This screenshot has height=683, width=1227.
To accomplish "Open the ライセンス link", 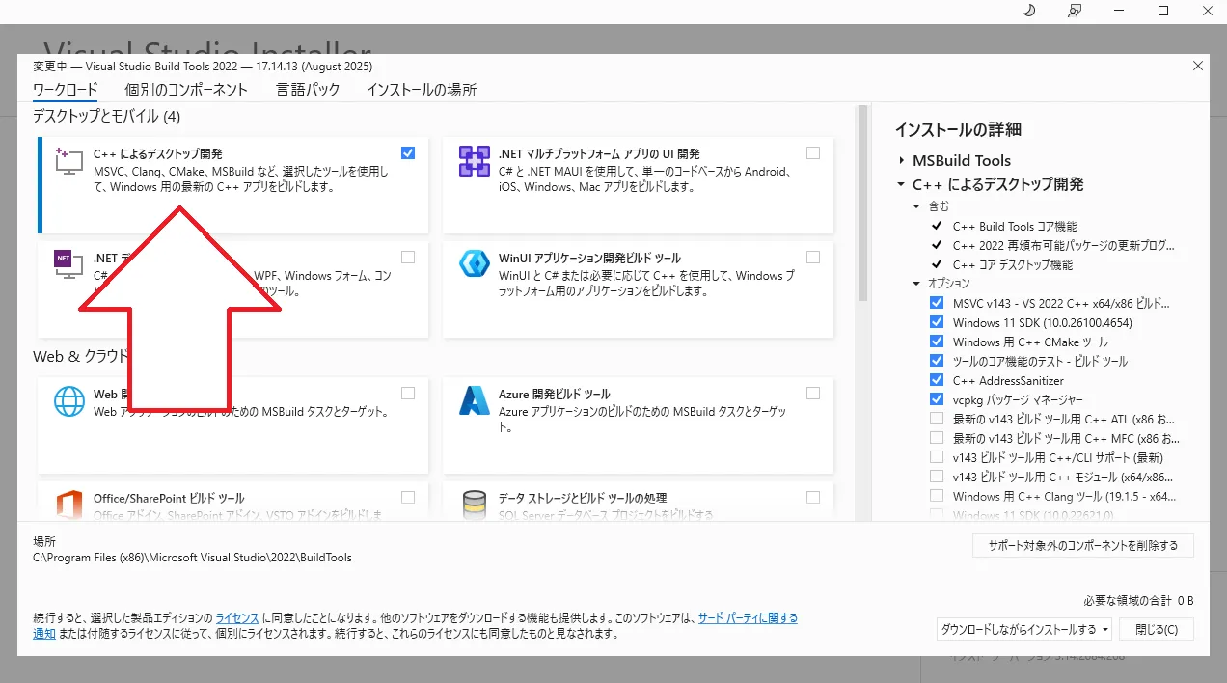I will (236, 617).
